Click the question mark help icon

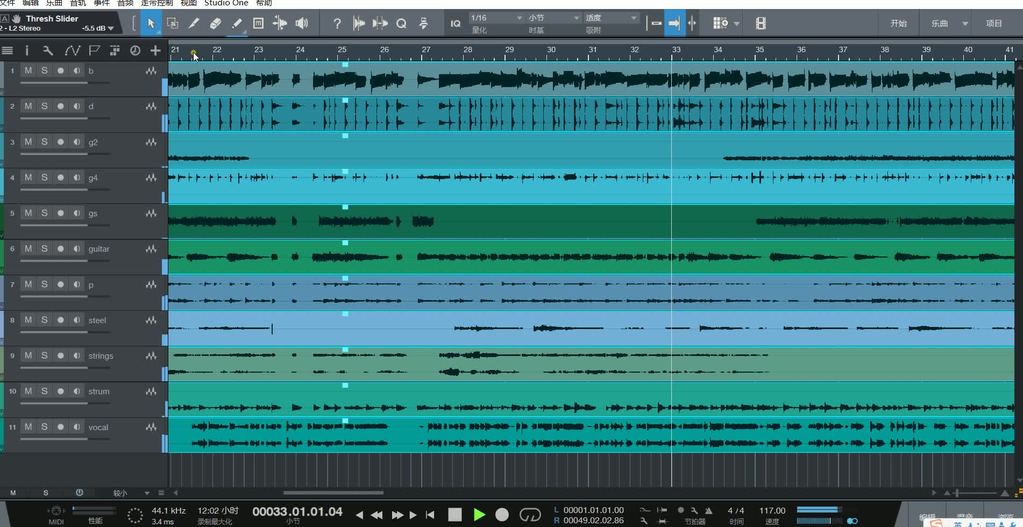pos(337,23)
